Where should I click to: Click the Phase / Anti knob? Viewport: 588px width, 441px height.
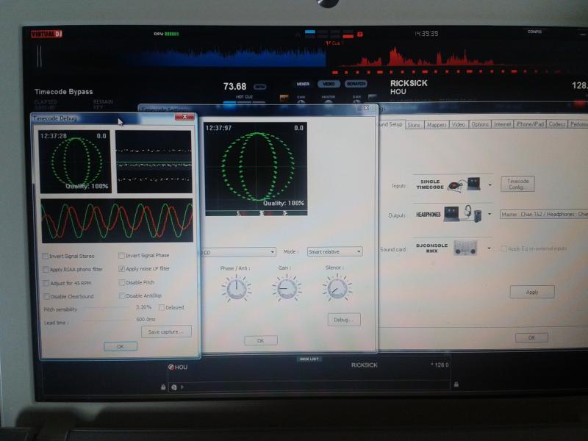[x=237, y=288]
